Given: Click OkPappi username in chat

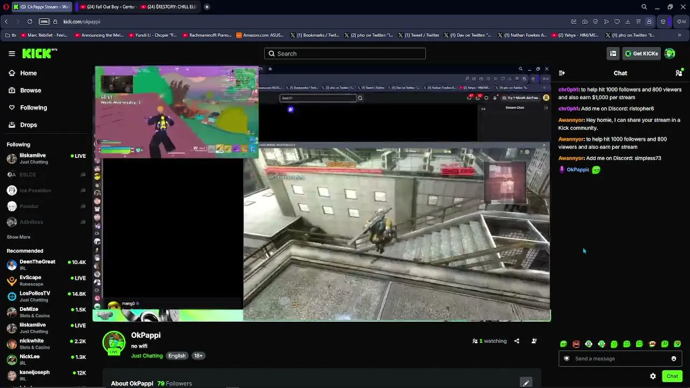Looking at the screenshot, I should tap(577, 170).
